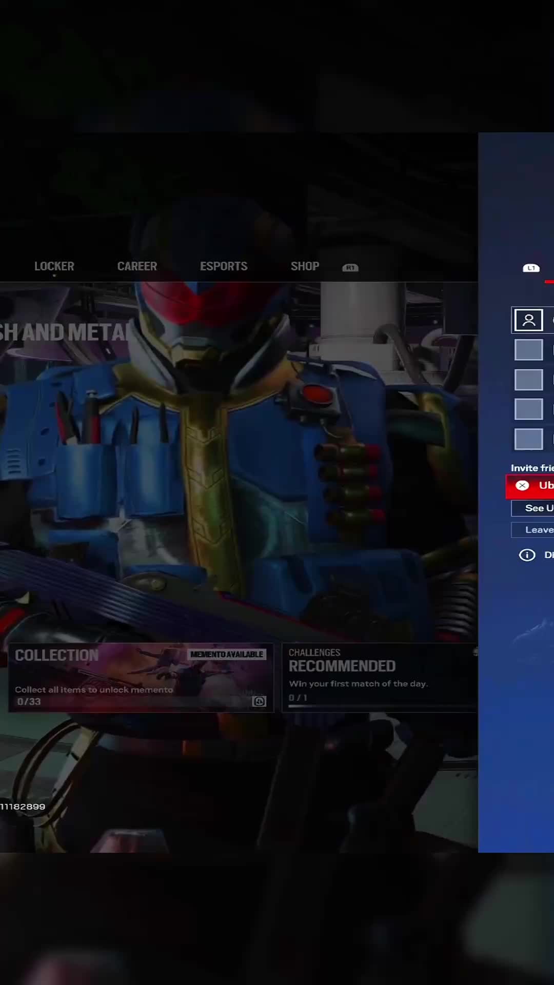This screenshot has width=554, height=985.
Task: Click the 0/33 collection counter
Action: 29,701
